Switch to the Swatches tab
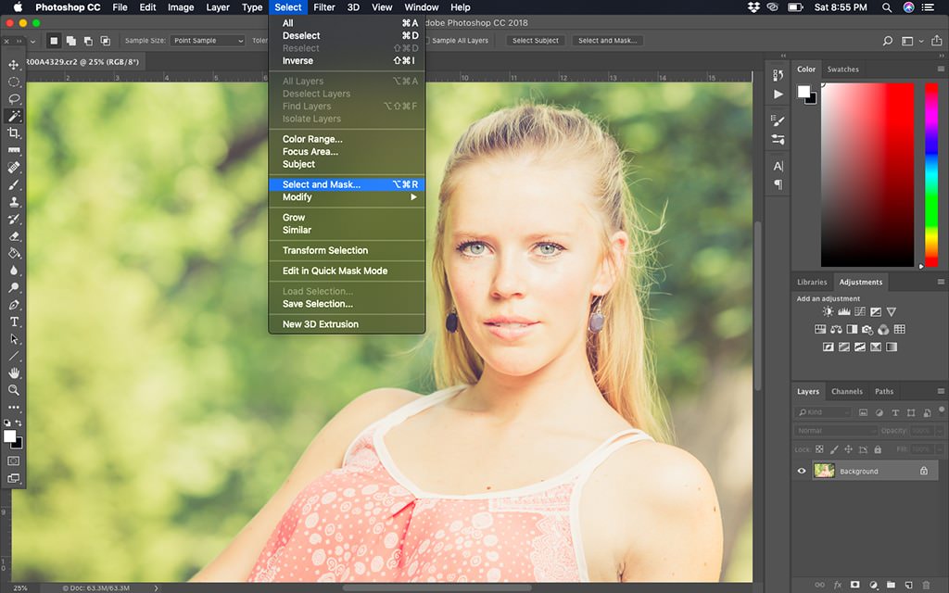The width and height of the screenshot is (949, 593). 843,69
